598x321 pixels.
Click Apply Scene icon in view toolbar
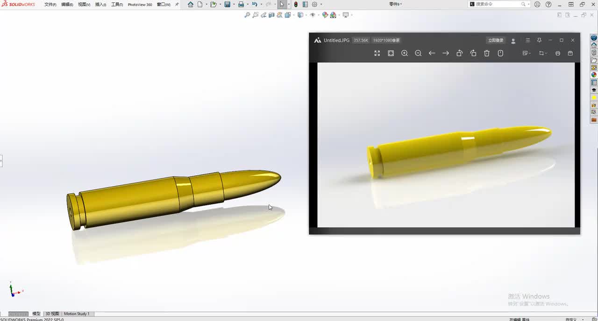(333, 15)
